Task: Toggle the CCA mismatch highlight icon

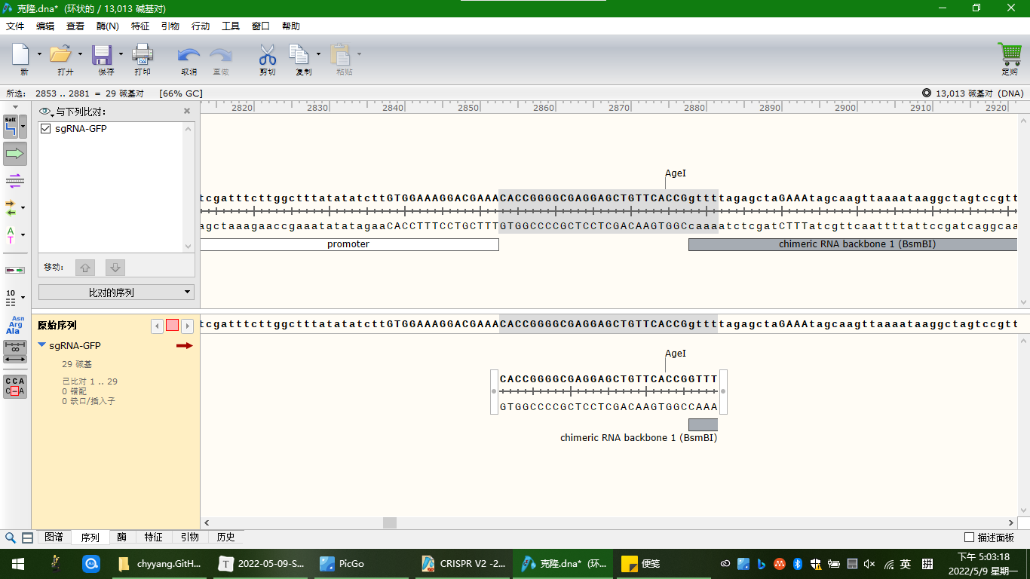Action: point(15,386)
